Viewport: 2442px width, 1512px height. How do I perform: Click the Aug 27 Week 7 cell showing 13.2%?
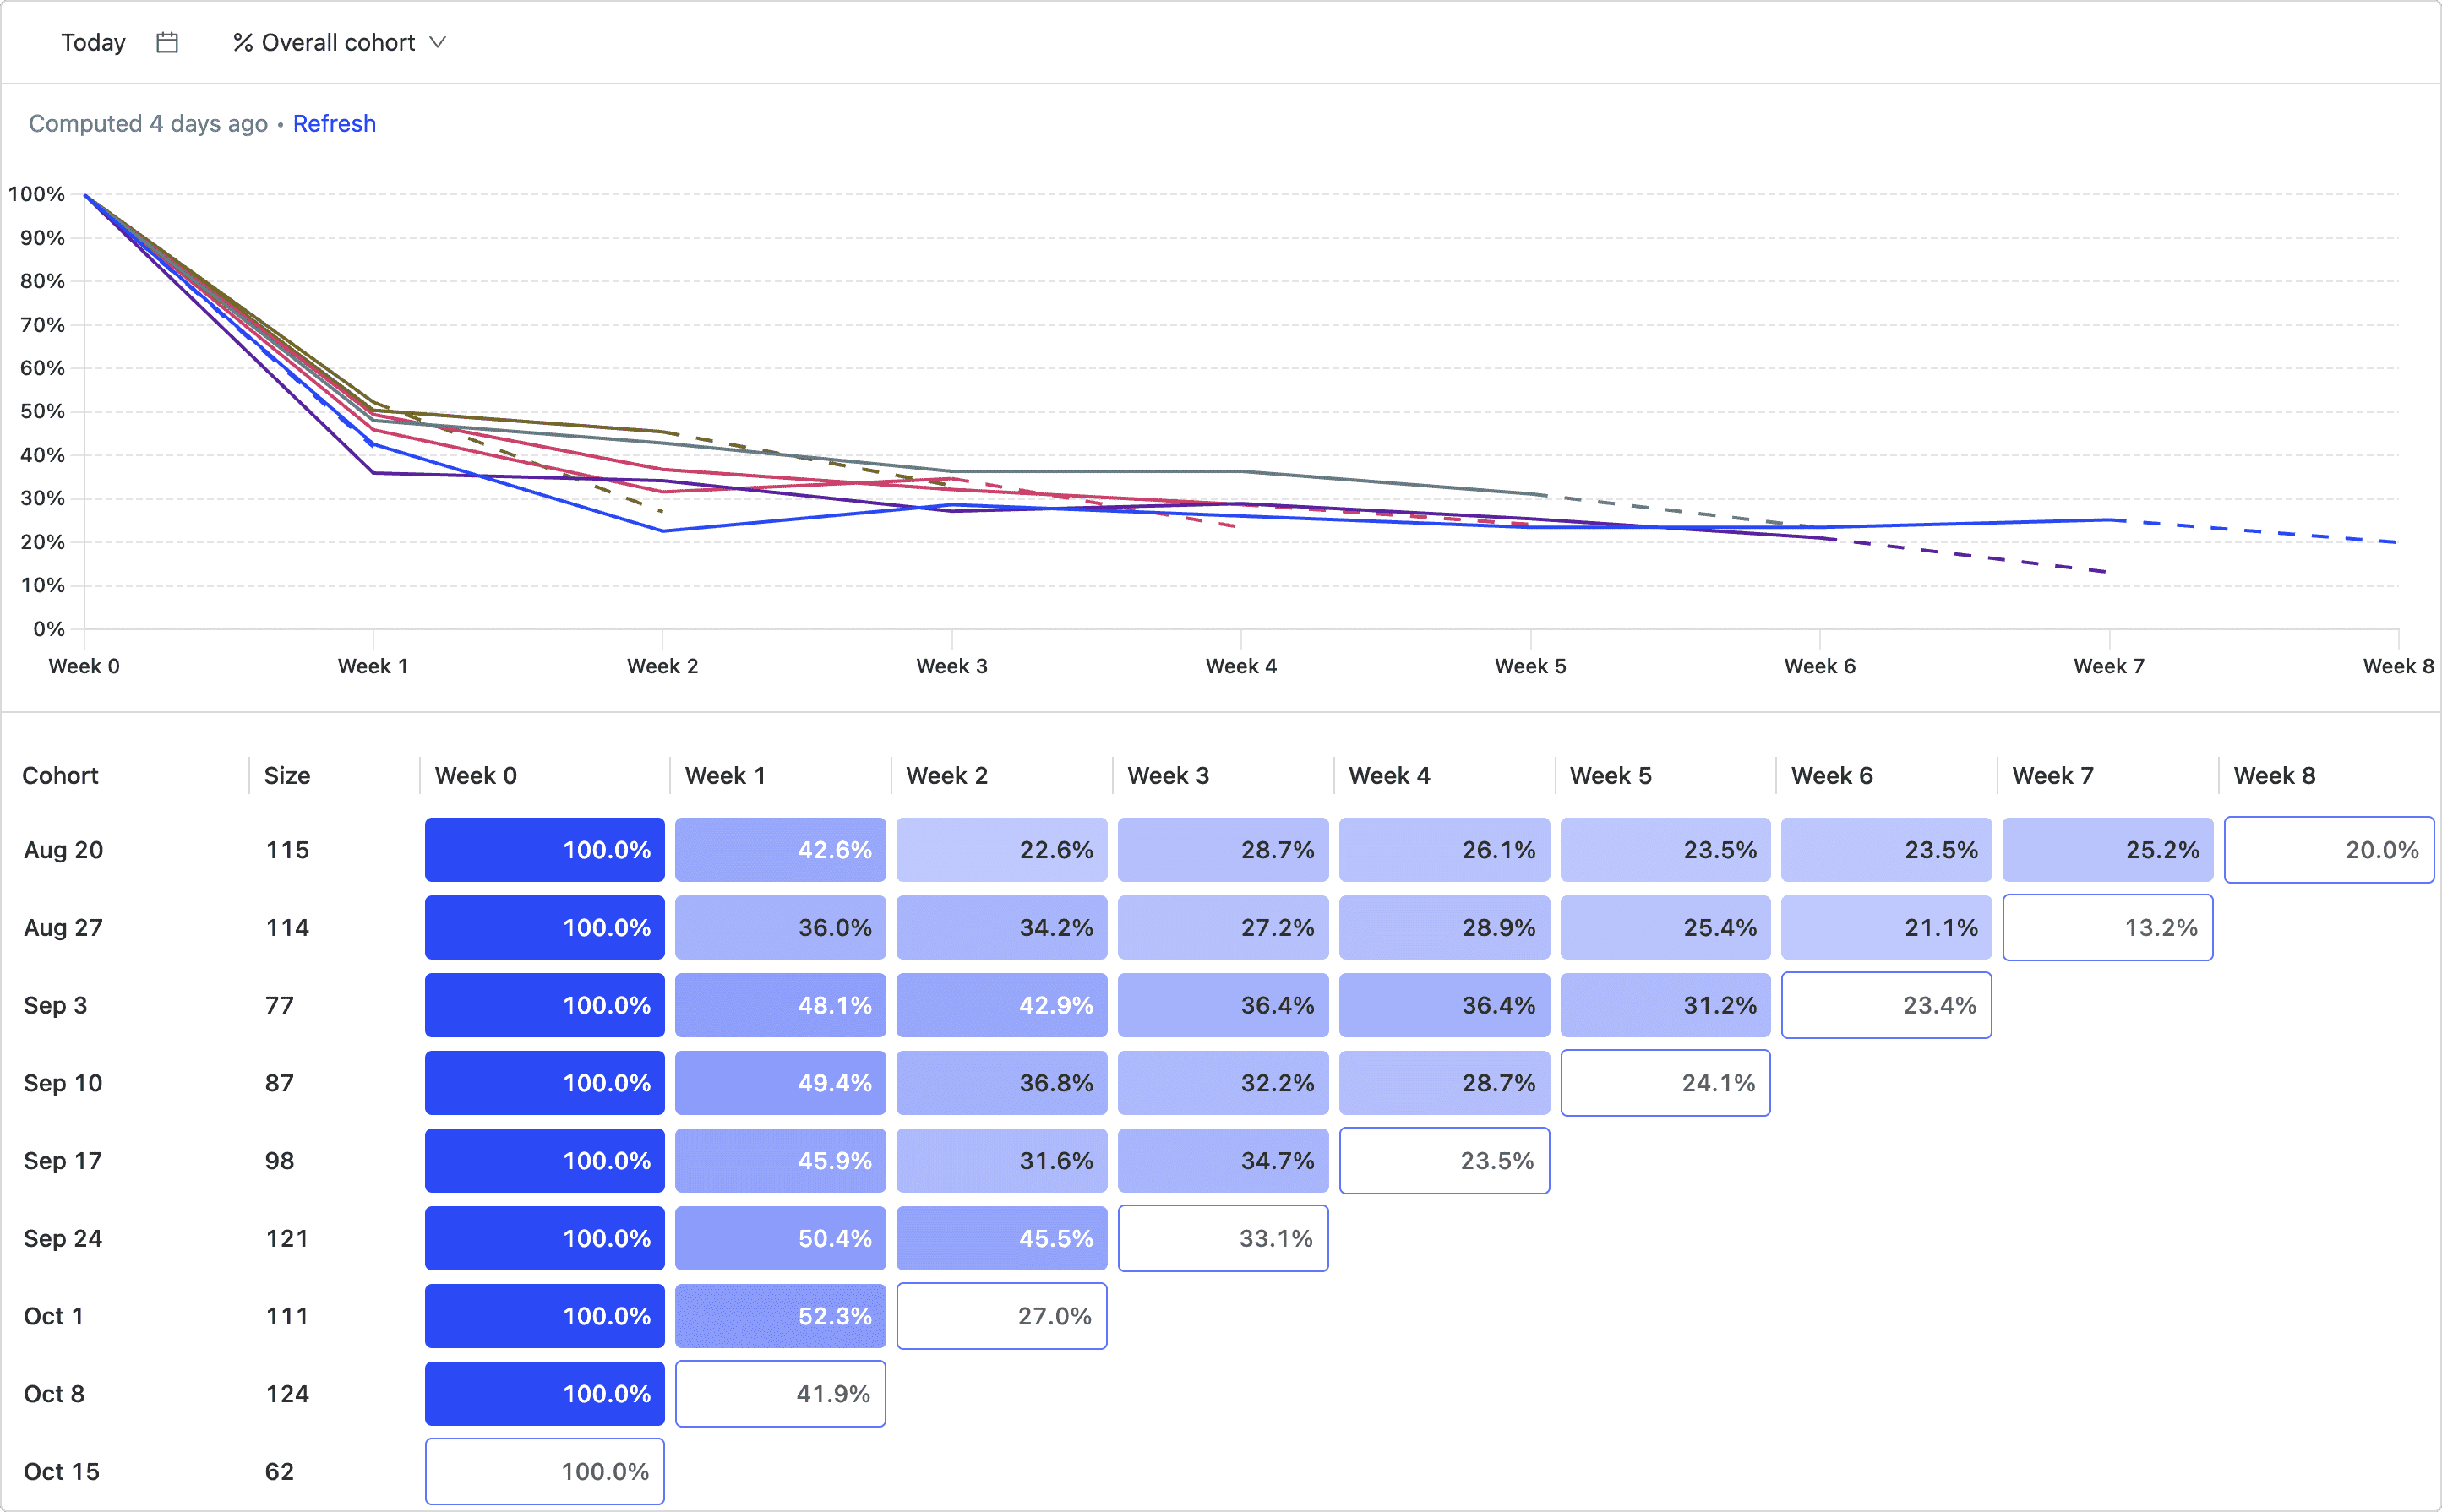[x=2107, y=927]
